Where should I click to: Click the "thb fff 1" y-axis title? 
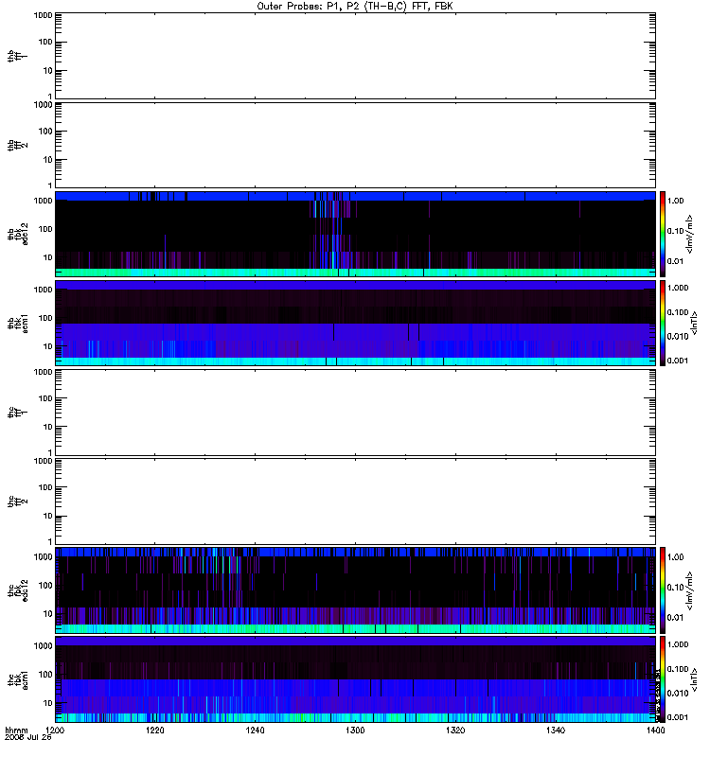click(17, 56)
